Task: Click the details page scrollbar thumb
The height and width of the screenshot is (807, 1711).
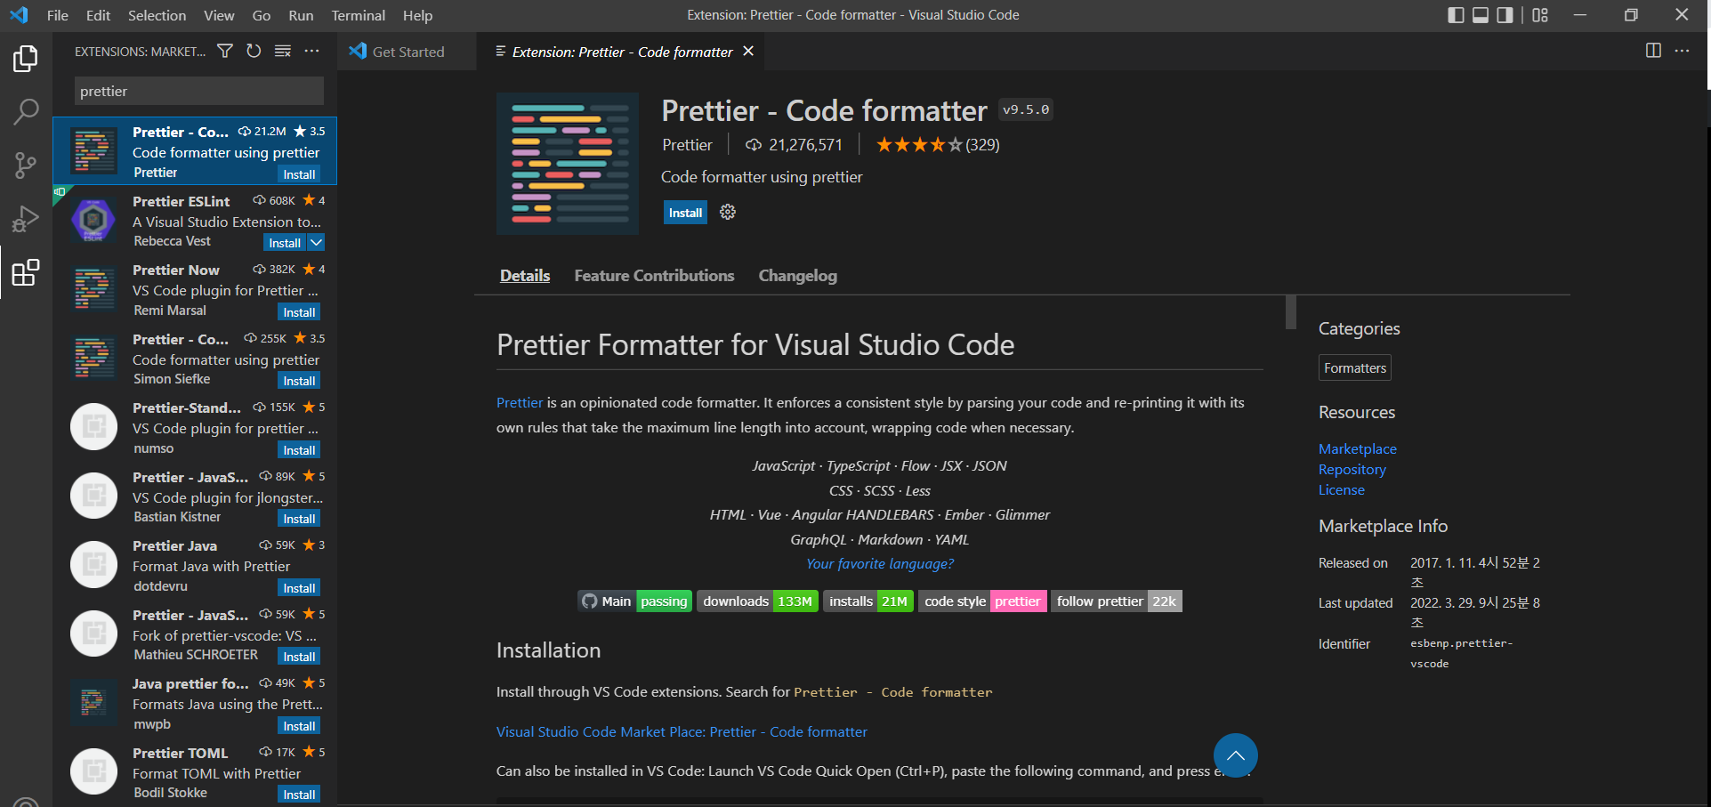Action: (1291, 312)
